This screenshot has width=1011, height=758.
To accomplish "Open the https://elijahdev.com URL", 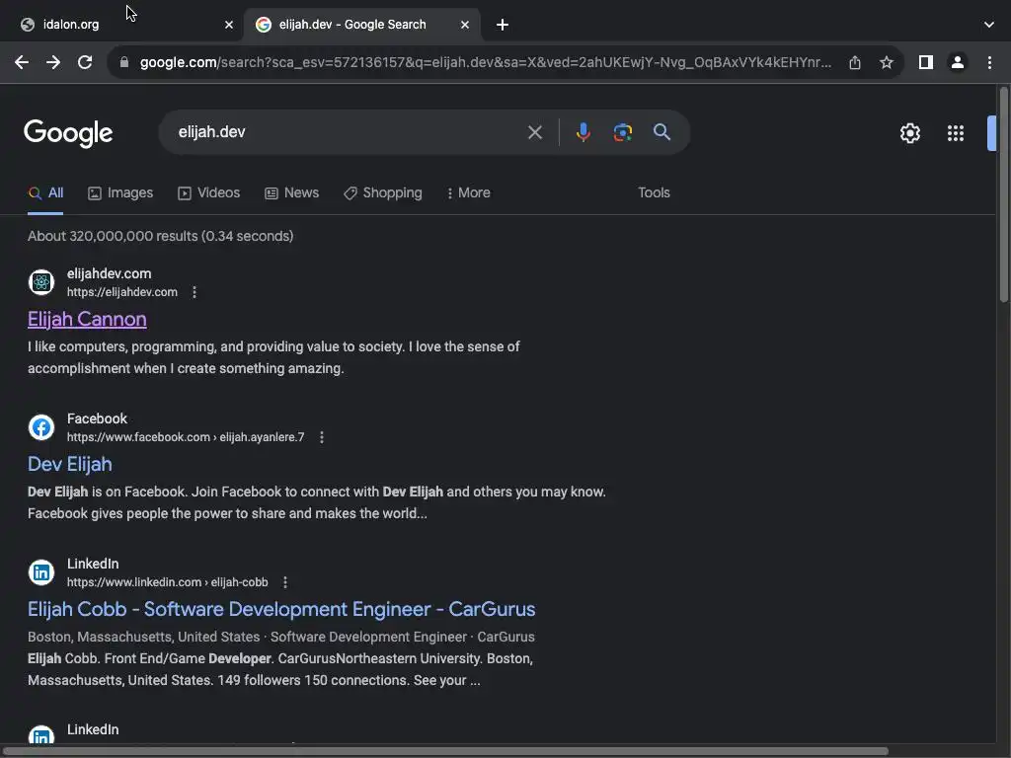I will coord(121,292).
